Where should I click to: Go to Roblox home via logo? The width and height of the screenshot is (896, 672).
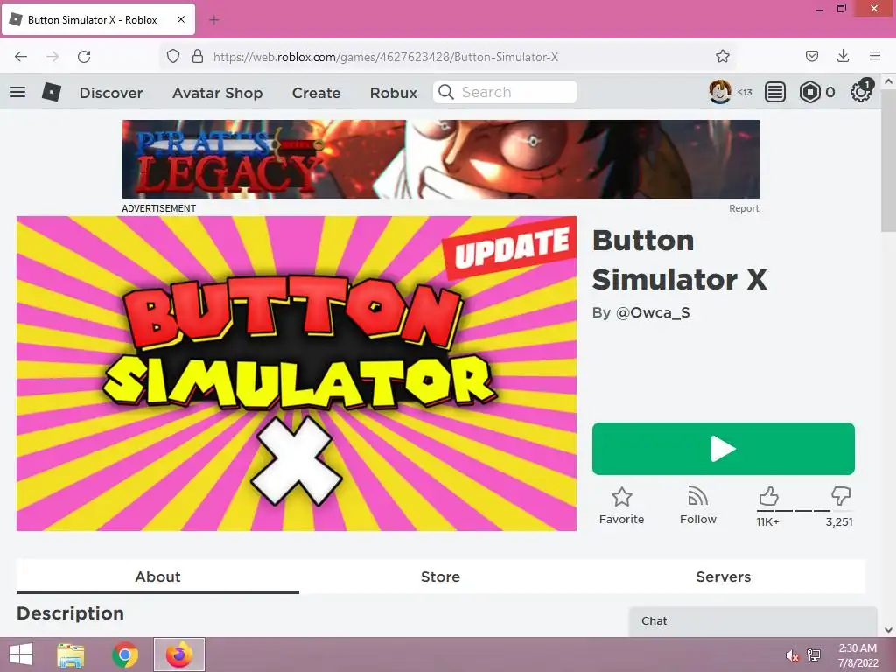52,92
